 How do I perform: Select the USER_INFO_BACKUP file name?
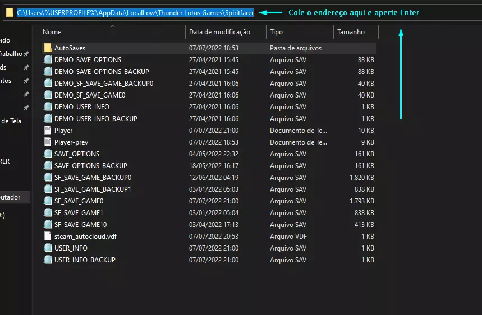(x=85, y=260)
